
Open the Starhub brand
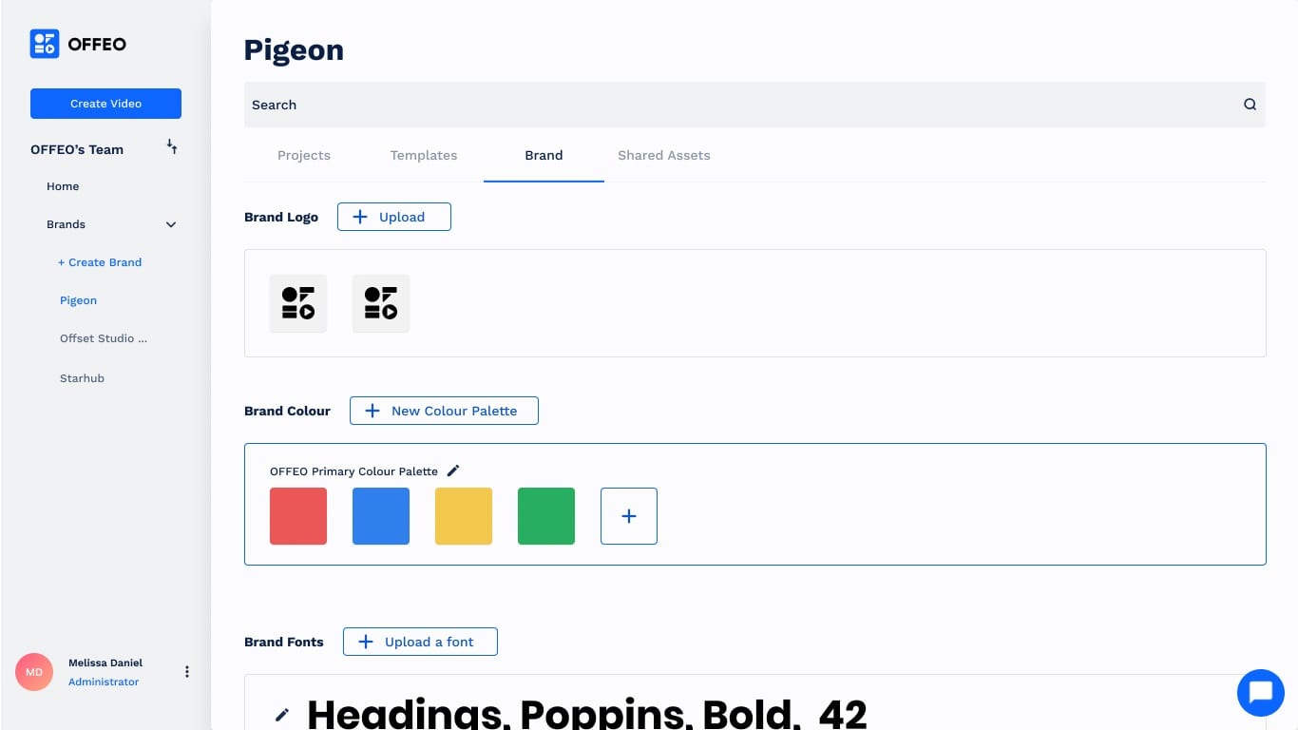tap(82, 378)
